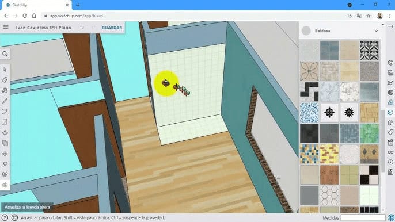Choose the four-petal star pattern tile
395x222 pixels.
point(309,71)
